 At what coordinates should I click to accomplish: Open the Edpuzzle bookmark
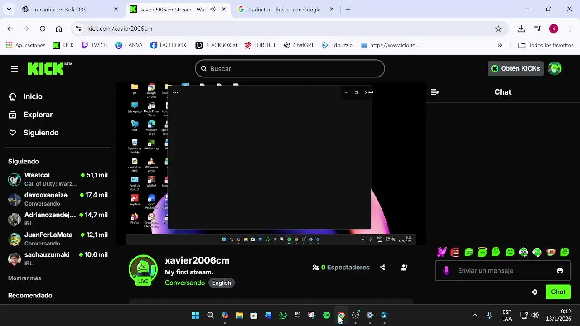337,45
